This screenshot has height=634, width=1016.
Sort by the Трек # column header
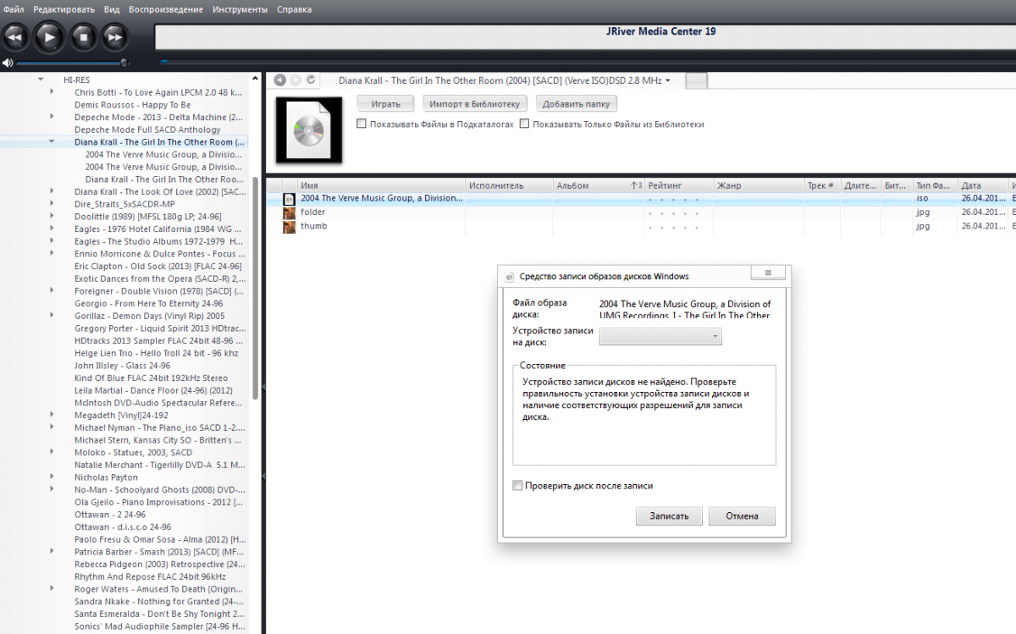click(822, 185)
